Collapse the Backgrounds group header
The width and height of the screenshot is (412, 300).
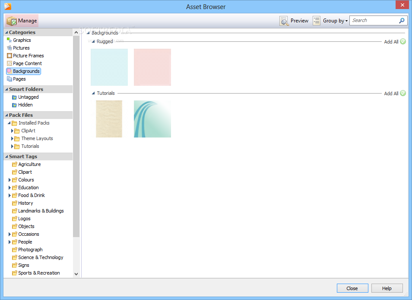[88, 33]
